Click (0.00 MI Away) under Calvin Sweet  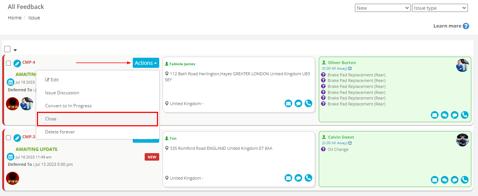click(334, 143)
